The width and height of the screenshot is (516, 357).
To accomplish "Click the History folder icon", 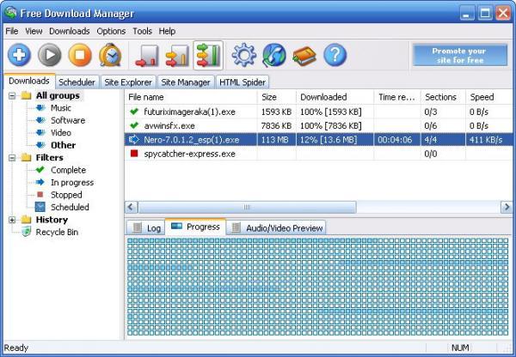I will coord(26,220).
